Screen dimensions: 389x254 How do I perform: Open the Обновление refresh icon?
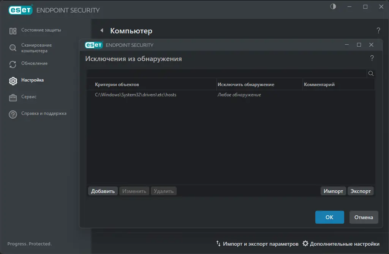point(12,64)
